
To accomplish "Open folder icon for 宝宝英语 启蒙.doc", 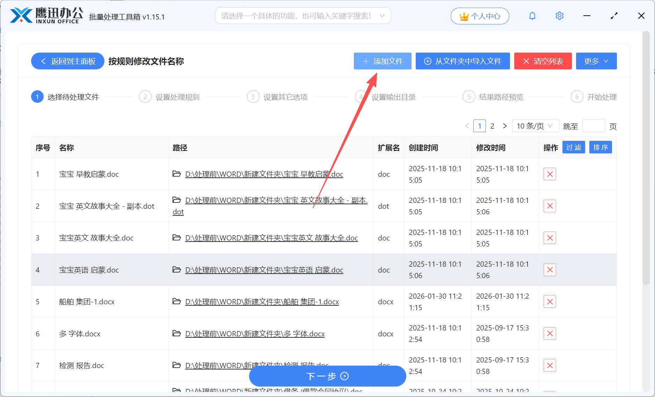I will [x=177, y=269].
